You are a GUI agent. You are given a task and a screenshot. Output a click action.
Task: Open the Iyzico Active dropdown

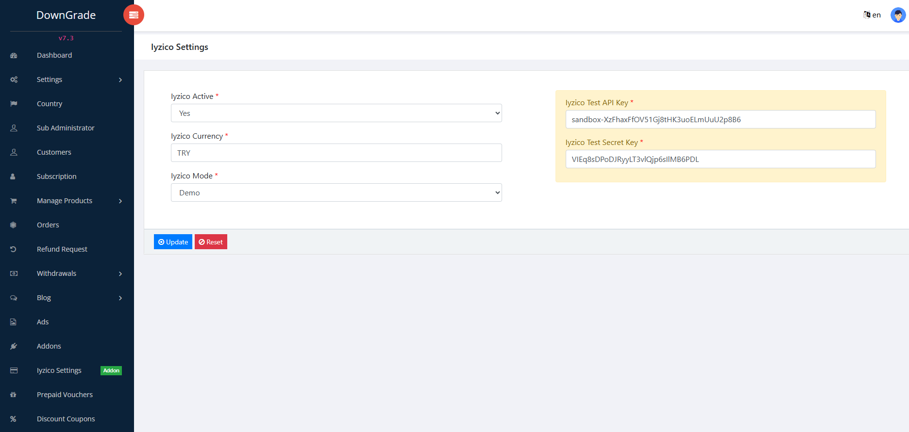[x=336, y=113]
